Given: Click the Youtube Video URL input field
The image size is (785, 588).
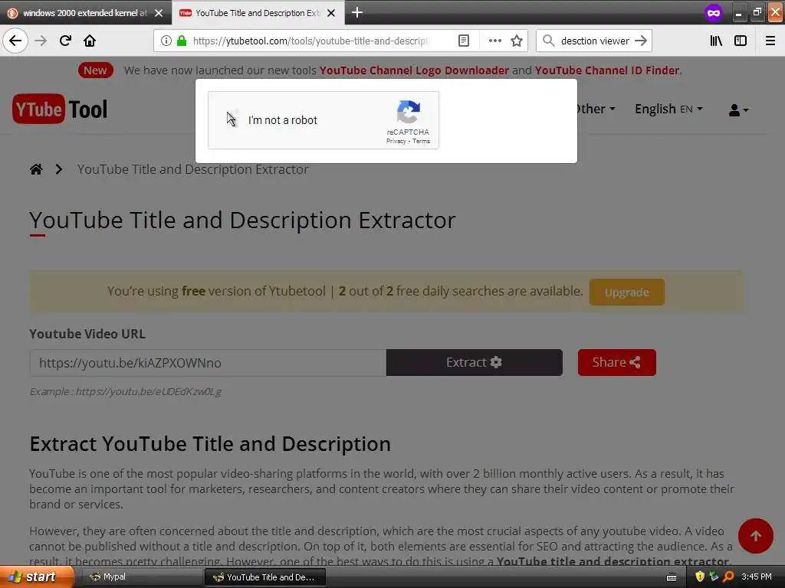Looking at the screenshot, I should (208, 363).
